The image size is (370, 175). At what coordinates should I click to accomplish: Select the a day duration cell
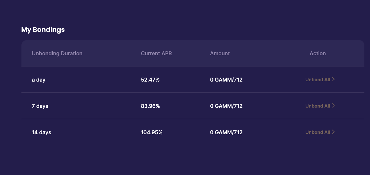[39, 80]
